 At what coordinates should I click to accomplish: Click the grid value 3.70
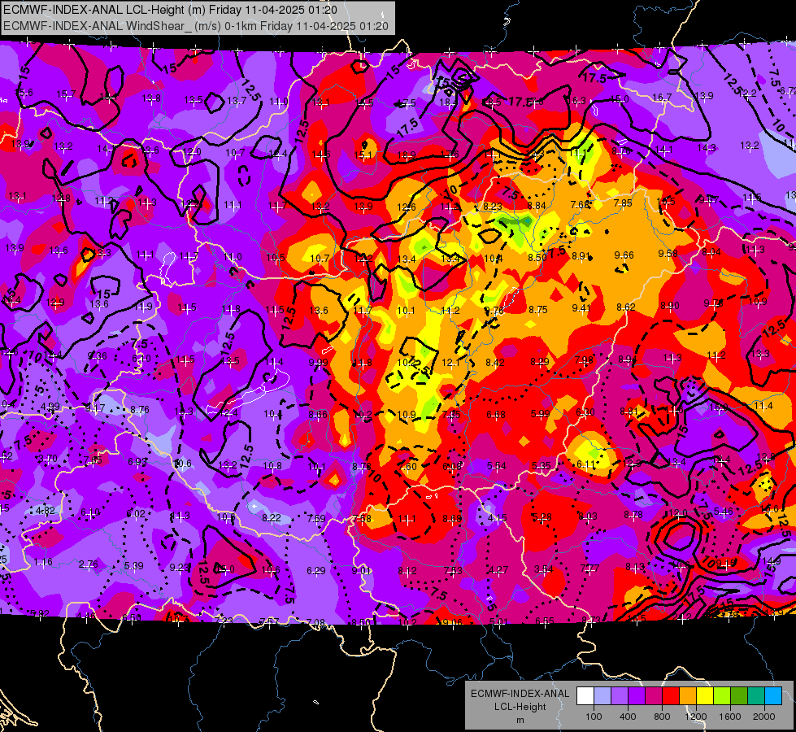pos(48,459)
